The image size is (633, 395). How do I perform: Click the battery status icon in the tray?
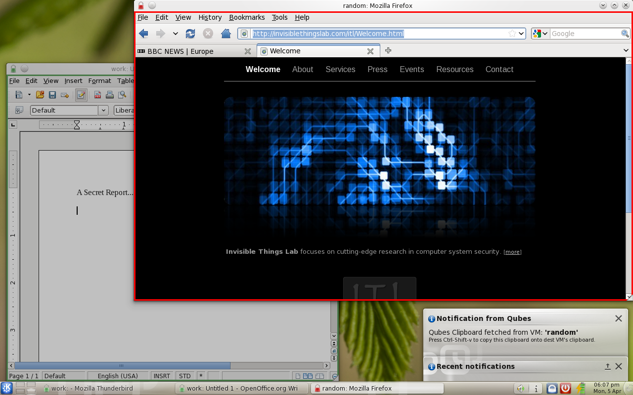[580, 389]
